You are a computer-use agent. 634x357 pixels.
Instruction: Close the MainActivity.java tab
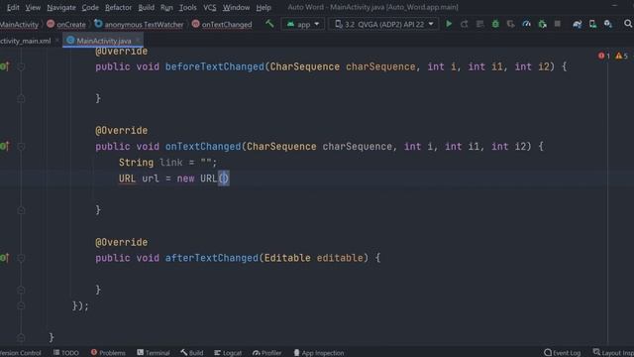pyautogui.click(x=138, y=40)
